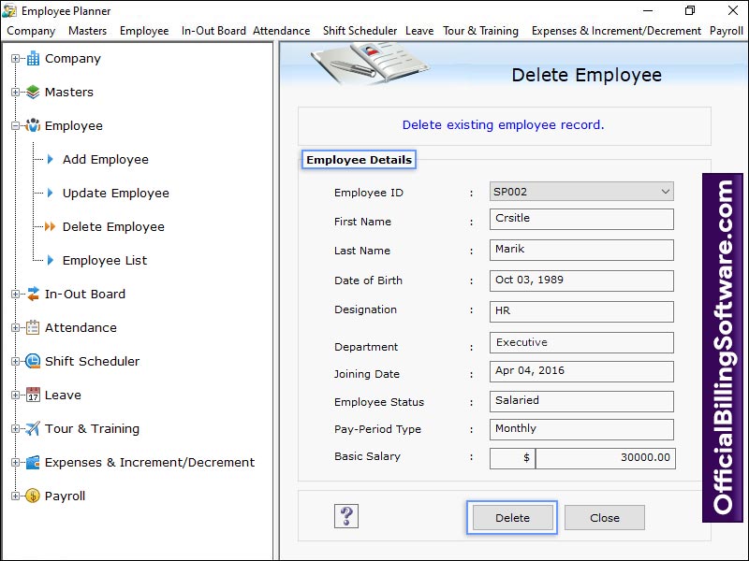Click the Payroll coin icon

point(33,496)
